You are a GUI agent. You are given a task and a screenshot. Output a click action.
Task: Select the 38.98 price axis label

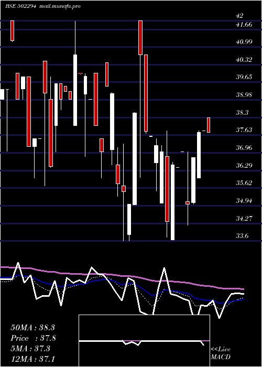pyautogui.click(x=244, y=94)
